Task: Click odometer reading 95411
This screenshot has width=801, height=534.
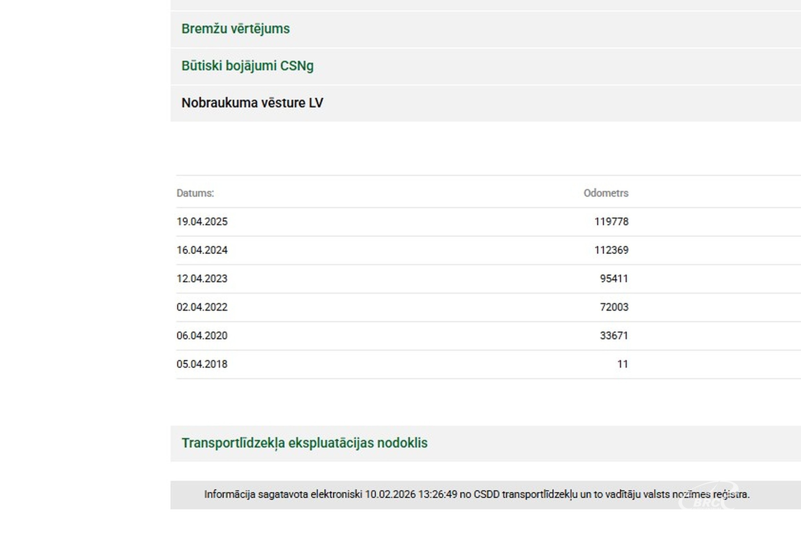Action: click(614, 279)
